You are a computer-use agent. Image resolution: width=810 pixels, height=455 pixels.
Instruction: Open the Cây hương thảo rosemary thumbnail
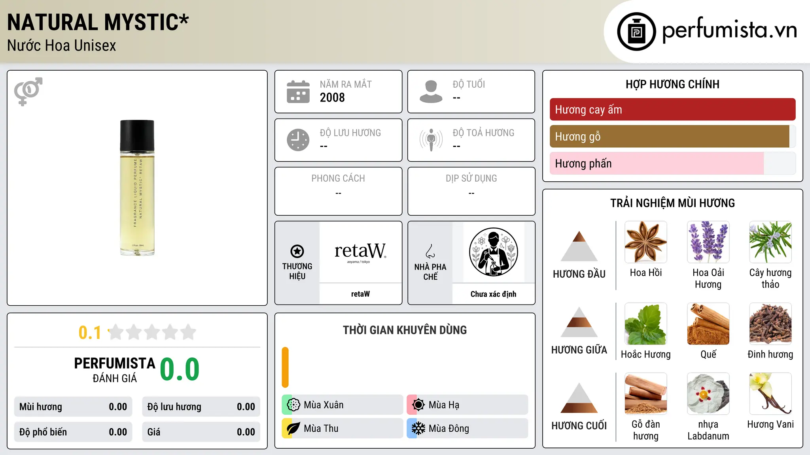pyautogui.click(x=770, y=242)
